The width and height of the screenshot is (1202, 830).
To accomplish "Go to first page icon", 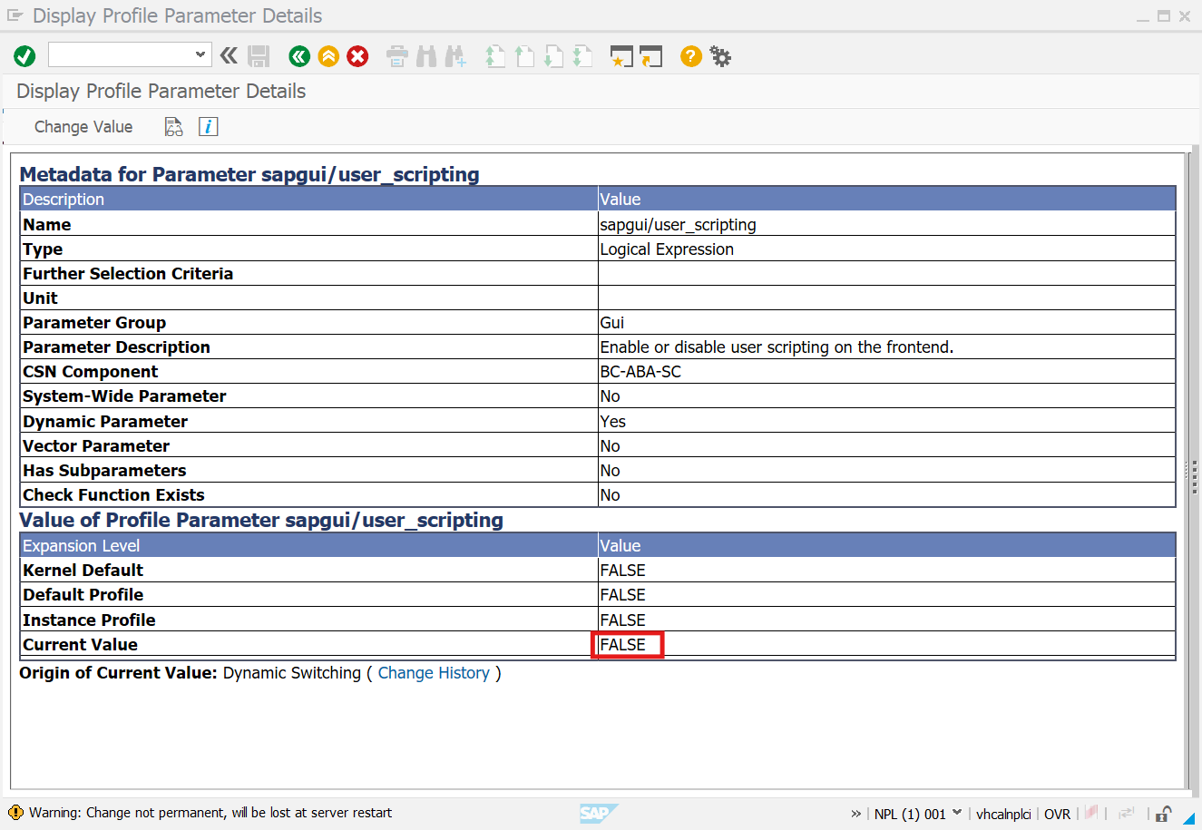I will 495,56.
